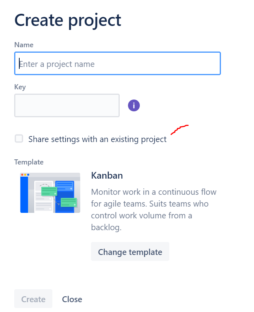Click the Name field label
Image resolution: width=254 pixels, height=312 pixels.
[24, 45]
